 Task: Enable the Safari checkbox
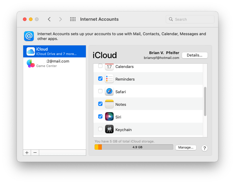pyautogui.click(x=100, y=91)
